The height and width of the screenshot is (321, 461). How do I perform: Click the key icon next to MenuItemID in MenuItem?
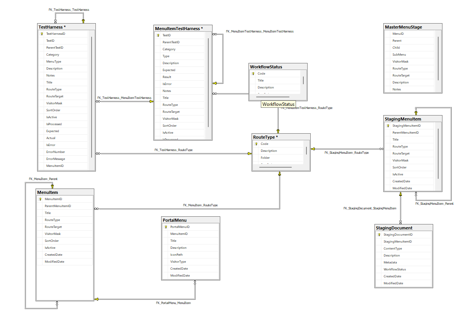(40, 199)
